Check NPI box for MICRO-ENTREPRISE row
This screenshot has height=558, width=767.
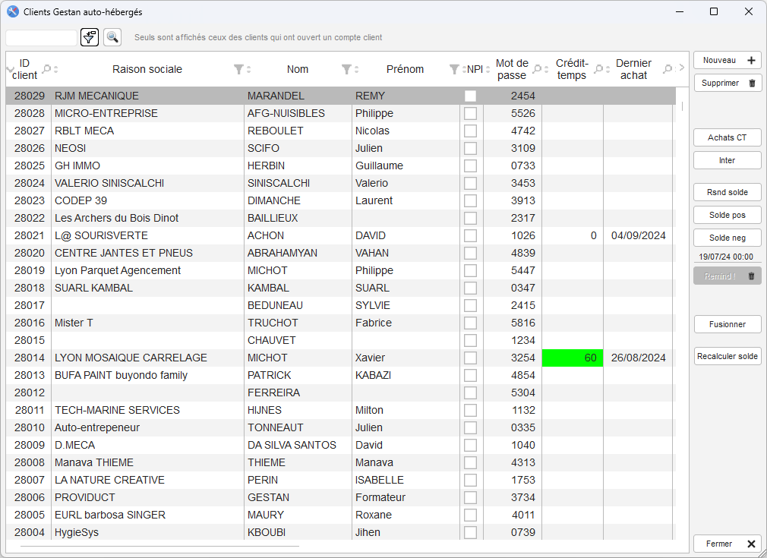(471, 113)
